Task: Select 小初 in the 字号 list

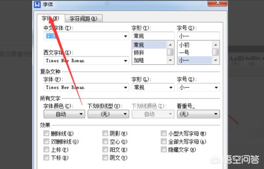Action: (194, 45)
